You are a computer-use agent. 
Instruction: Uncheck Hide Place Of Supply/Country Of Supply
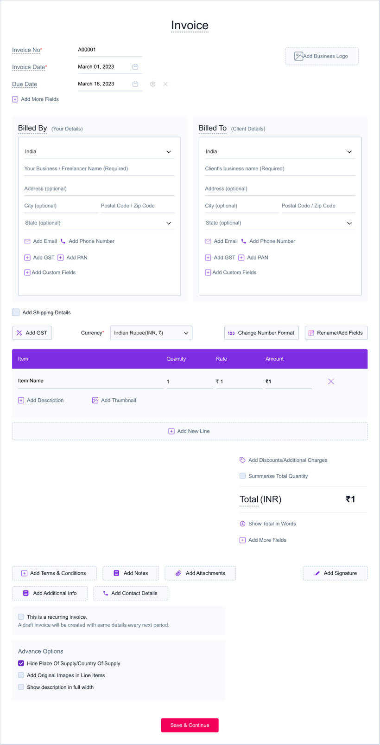click(x=21, y=663)
